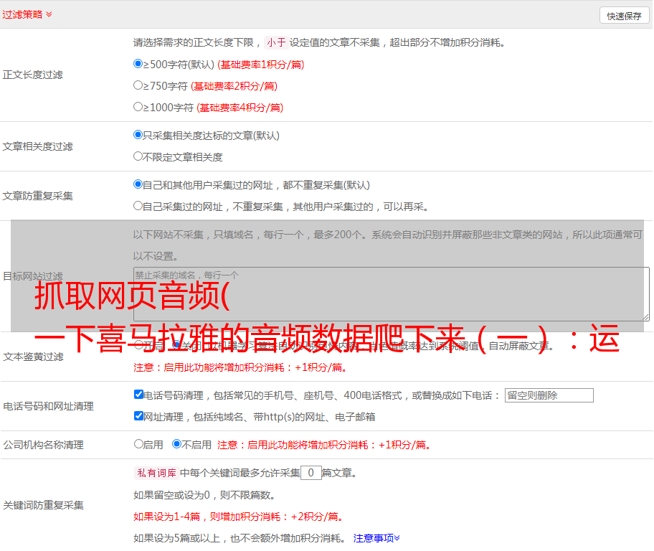Select 自己采集过的网址，不重复采集 radio option

(138, 205)
